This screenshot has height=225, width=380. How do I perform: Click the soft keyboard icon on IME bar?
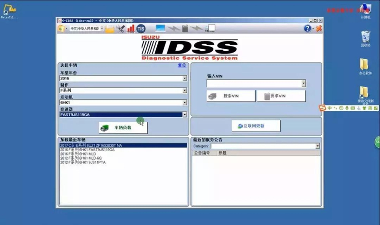tap(352, 108)
